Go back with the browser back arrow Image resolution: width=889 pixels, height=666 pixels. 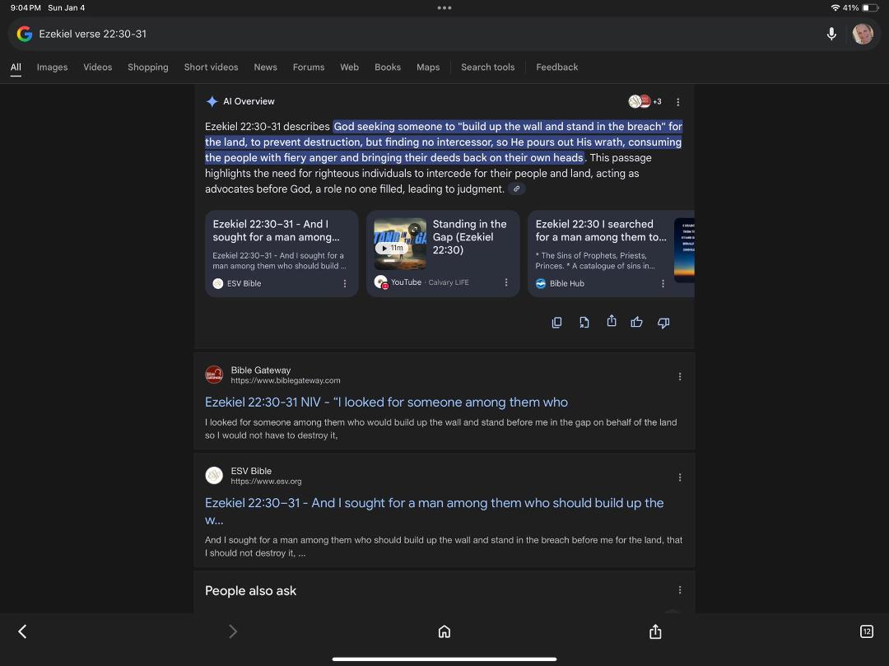[23, 631]
